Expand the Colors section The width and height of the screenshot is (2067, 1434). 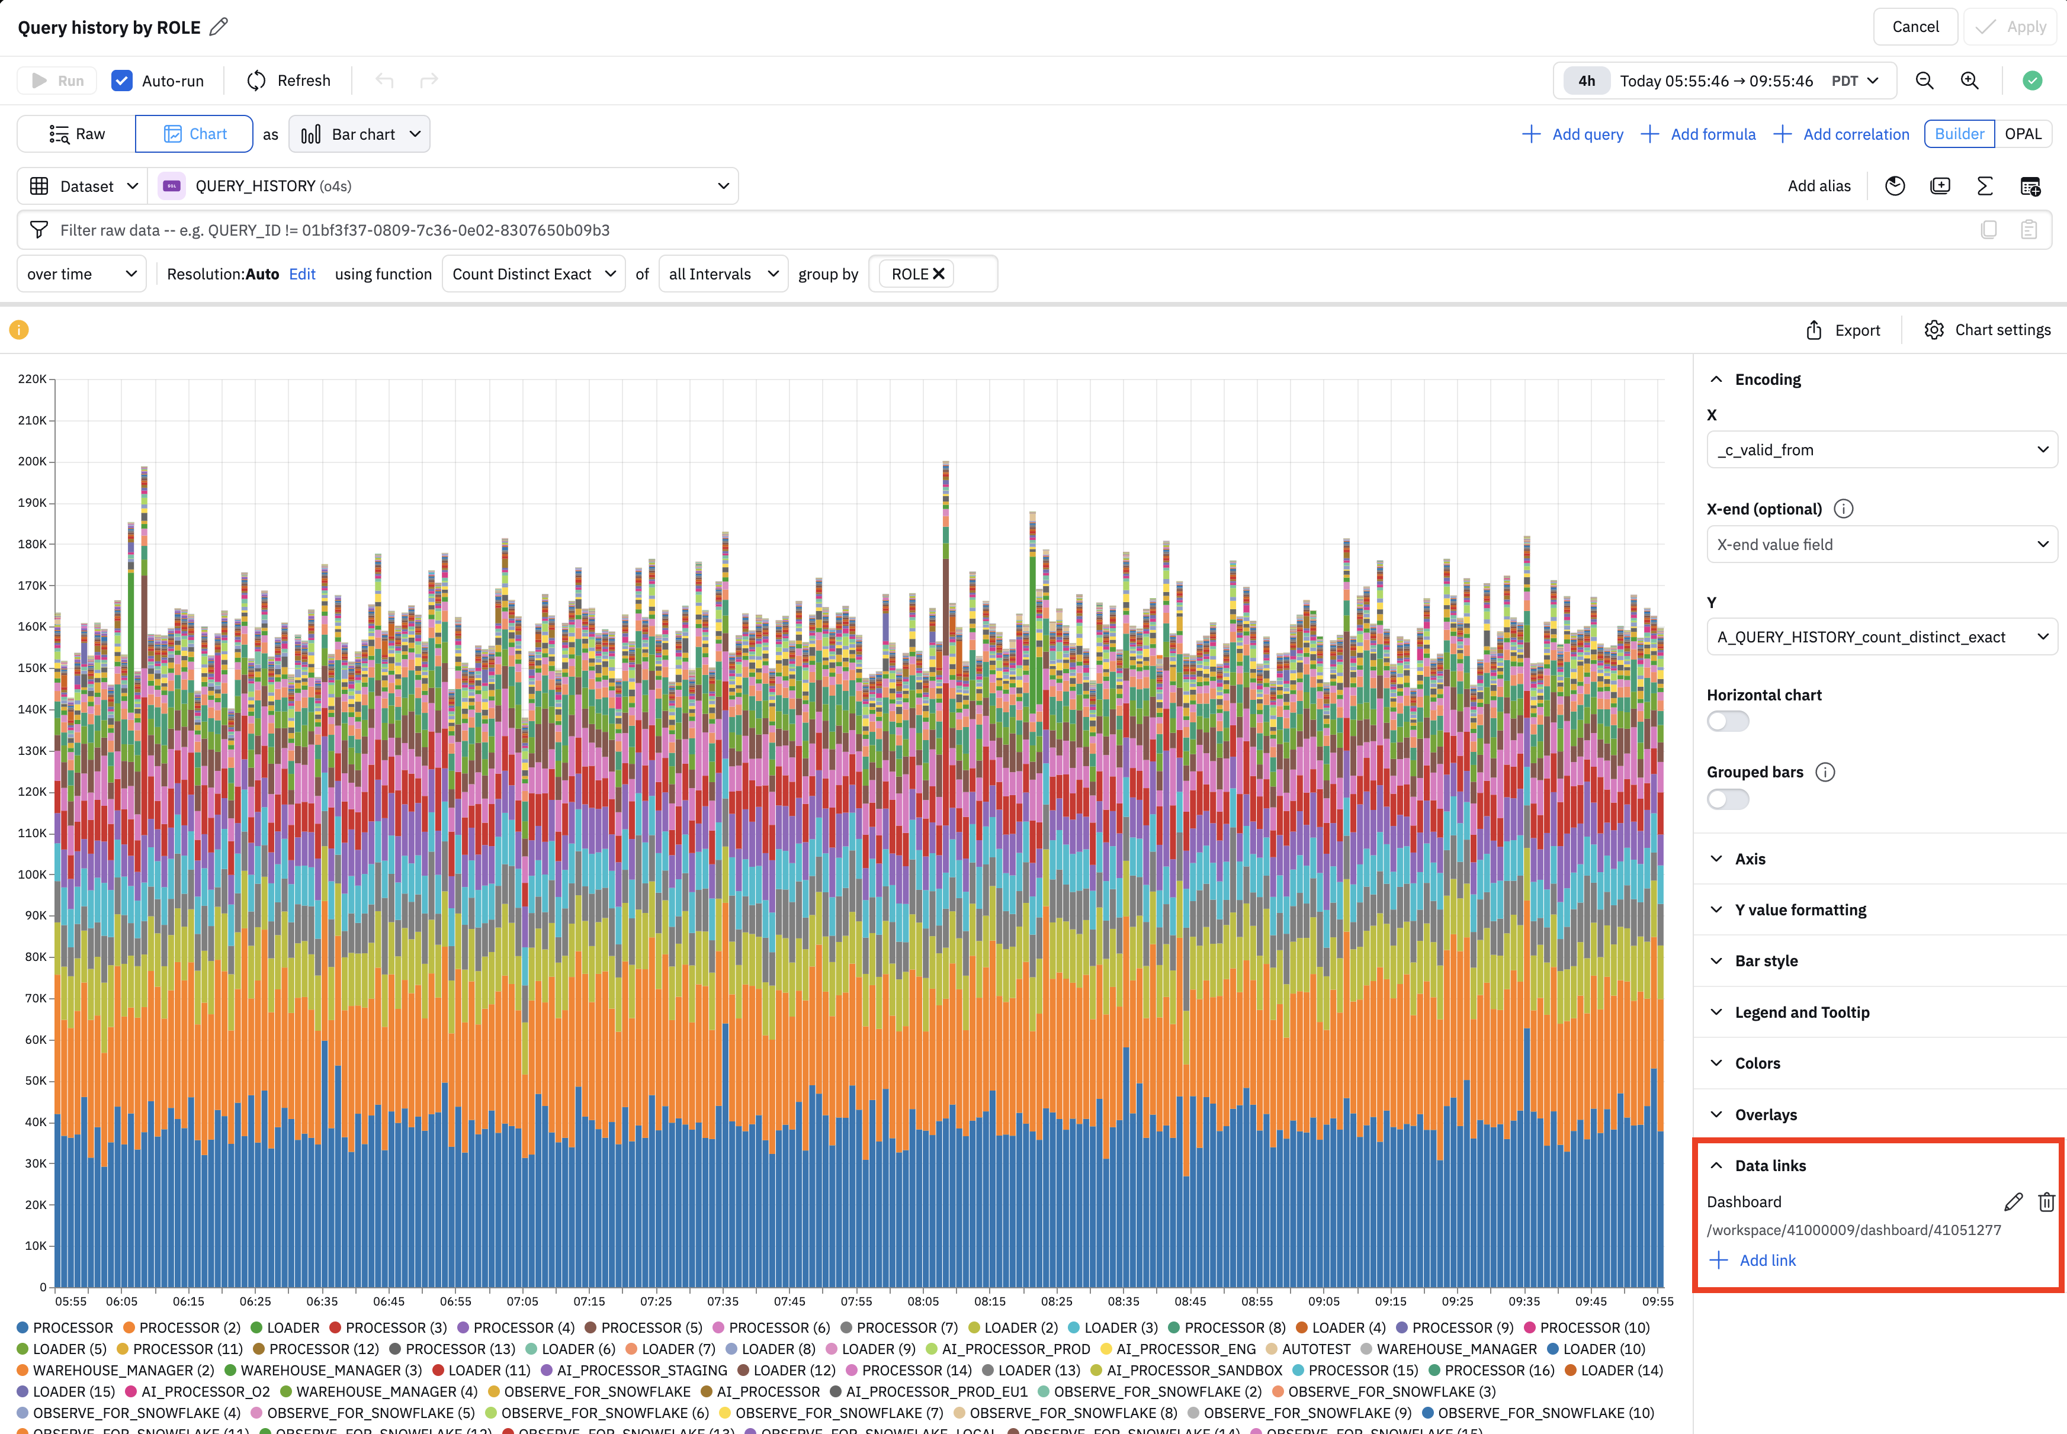pos(1756,1063)
